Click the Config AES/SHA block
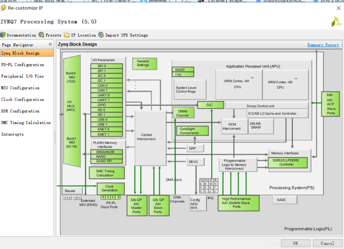Image resolution: width=344 pixels, height=249 pixels. click(198, 203)
